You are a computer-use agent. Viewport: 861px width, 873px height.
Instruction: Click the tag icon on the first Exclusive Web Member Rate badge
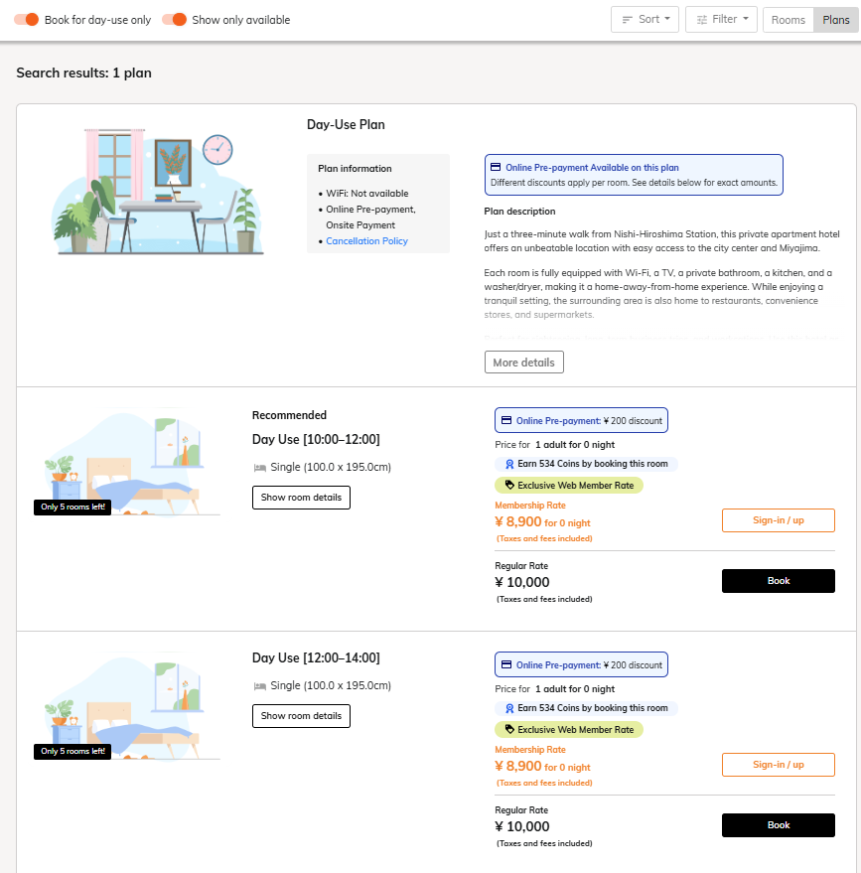(x=508, y=486)
